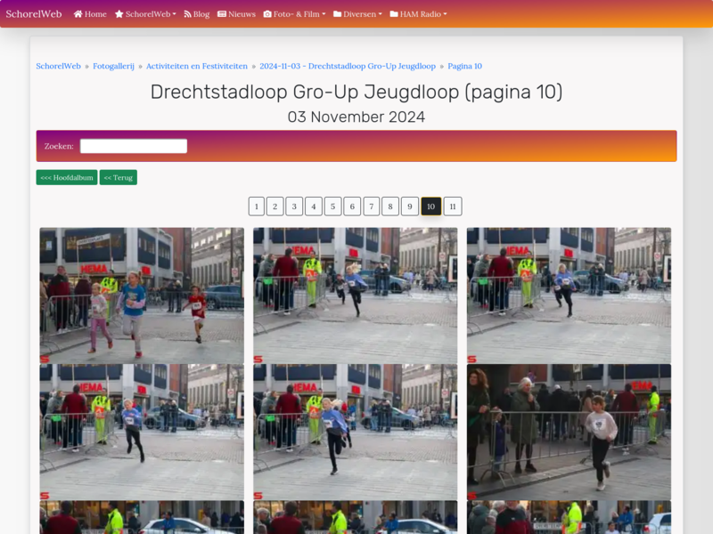
Task: Expand the Diversen dropdown menu
Action: (x=358, y=14)
